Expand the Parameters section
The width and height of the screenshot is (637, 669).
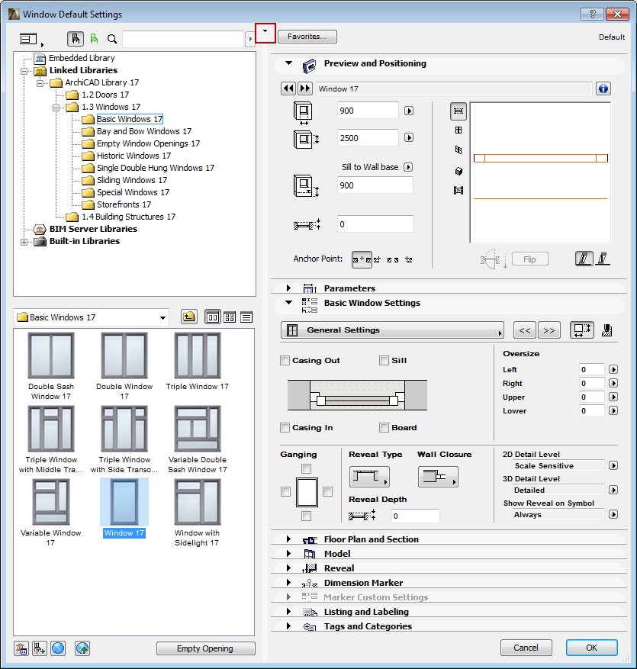288,288
